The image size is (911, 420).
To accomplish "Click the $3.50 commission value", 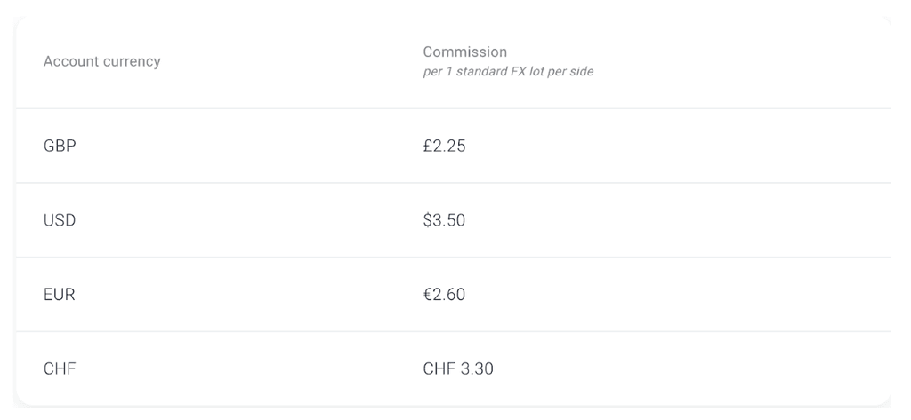I will tap(444, 220).
